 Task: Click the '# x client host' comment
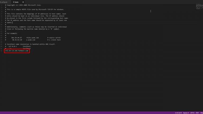click(54, 40)
